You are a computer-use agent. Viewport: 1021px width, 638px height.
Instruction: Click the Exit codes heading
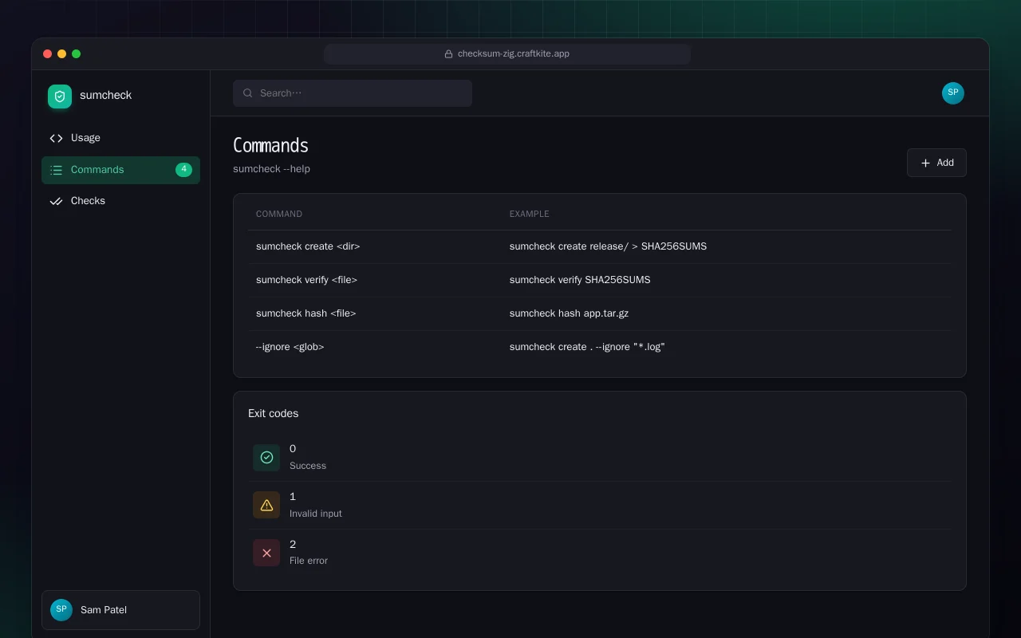tap(274, 414)
